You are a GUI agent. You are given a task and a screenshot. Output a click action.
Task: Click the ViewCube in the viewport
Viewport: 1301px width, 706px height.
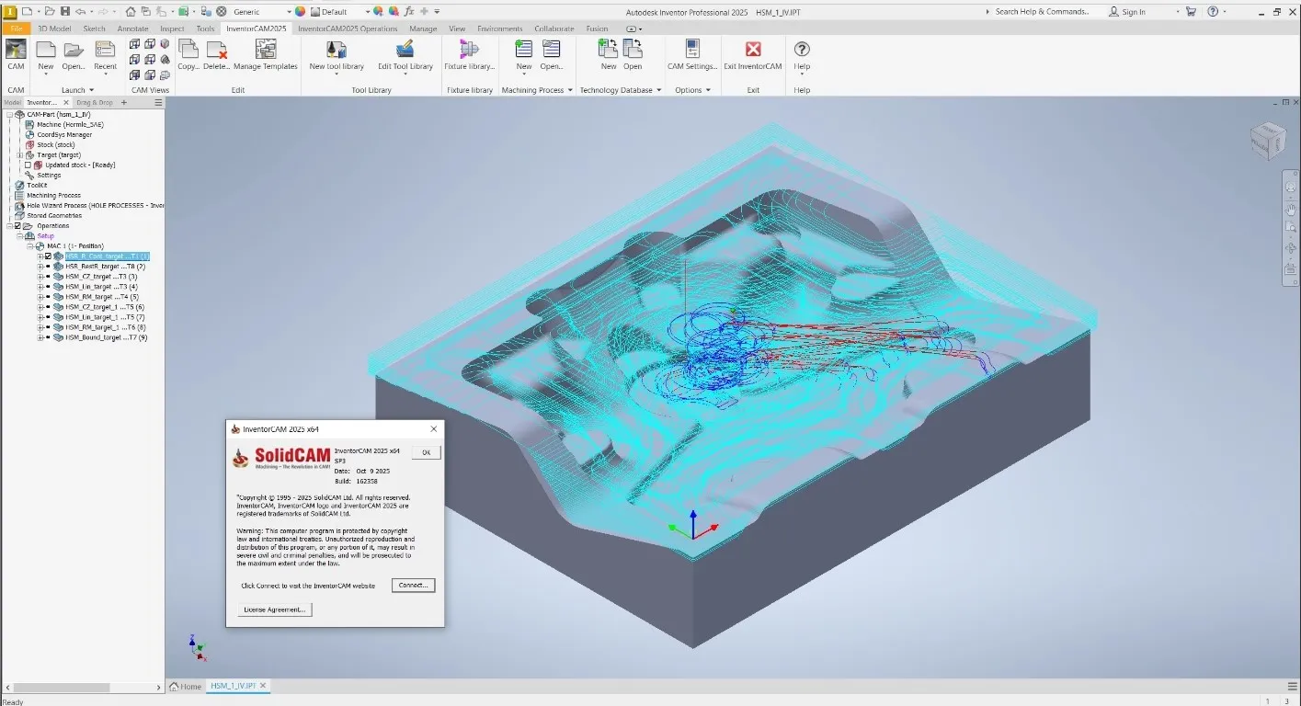[1268, 141]
